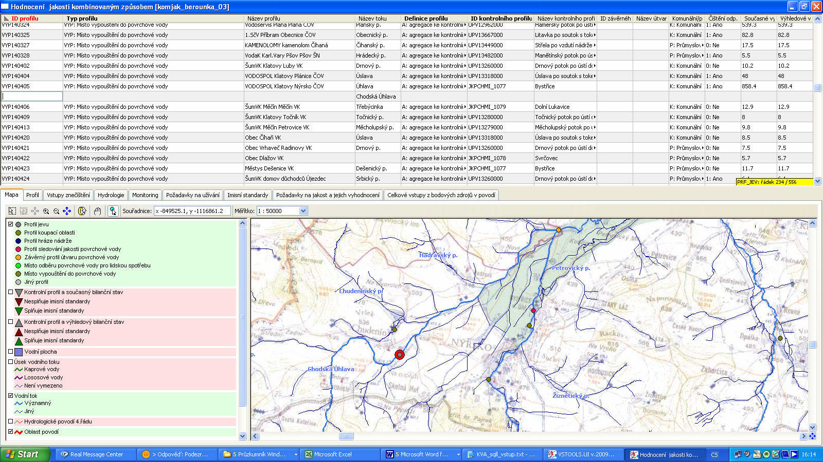Click the magenta monitoring profile marker on map
823x462 pixels.
pos(533,311)
